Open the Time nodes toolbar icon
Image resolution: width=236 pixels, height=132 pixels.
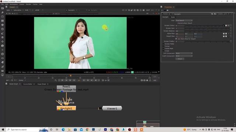tap(3, 16)
